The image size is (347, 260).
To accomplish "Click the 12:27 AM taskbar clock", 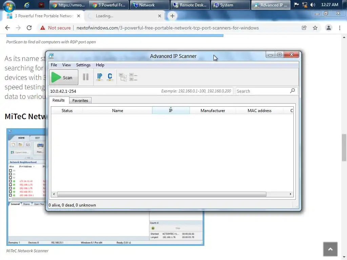I will (x=329, y=5).
